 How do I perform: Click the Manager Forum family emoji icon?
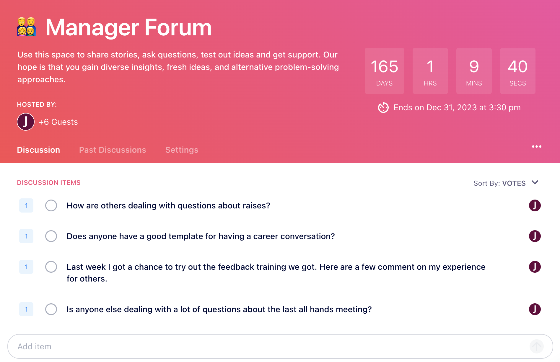coord(26,27)
